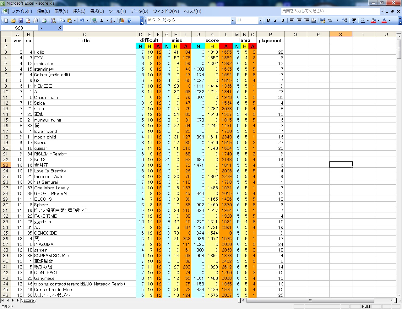The width and height of the screenshot is (402, 309).
Task: Align text left
Action: 292,20
